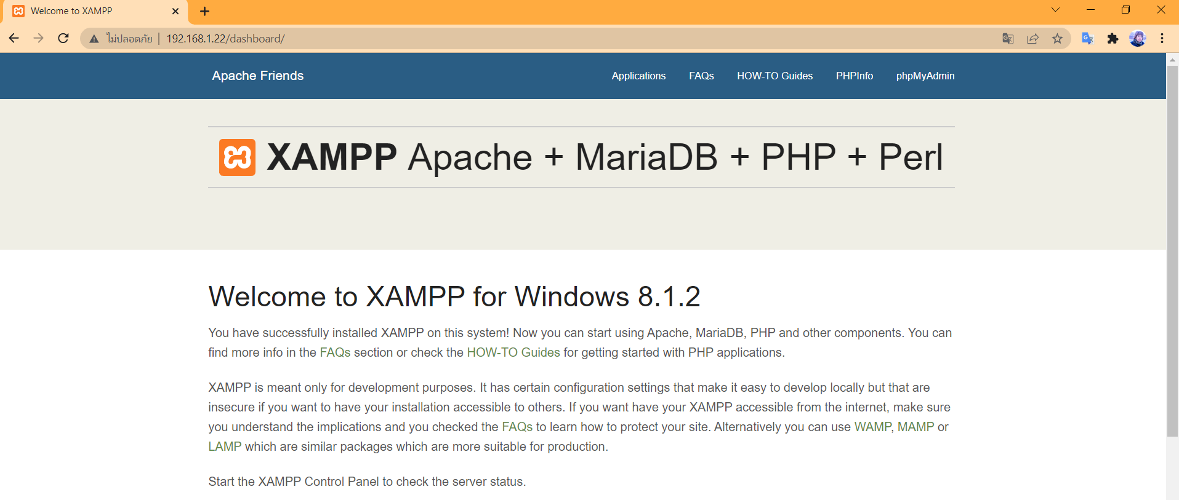Open the Google Translate extension
Screen dimensions: 1179x500
point(1087,39)
